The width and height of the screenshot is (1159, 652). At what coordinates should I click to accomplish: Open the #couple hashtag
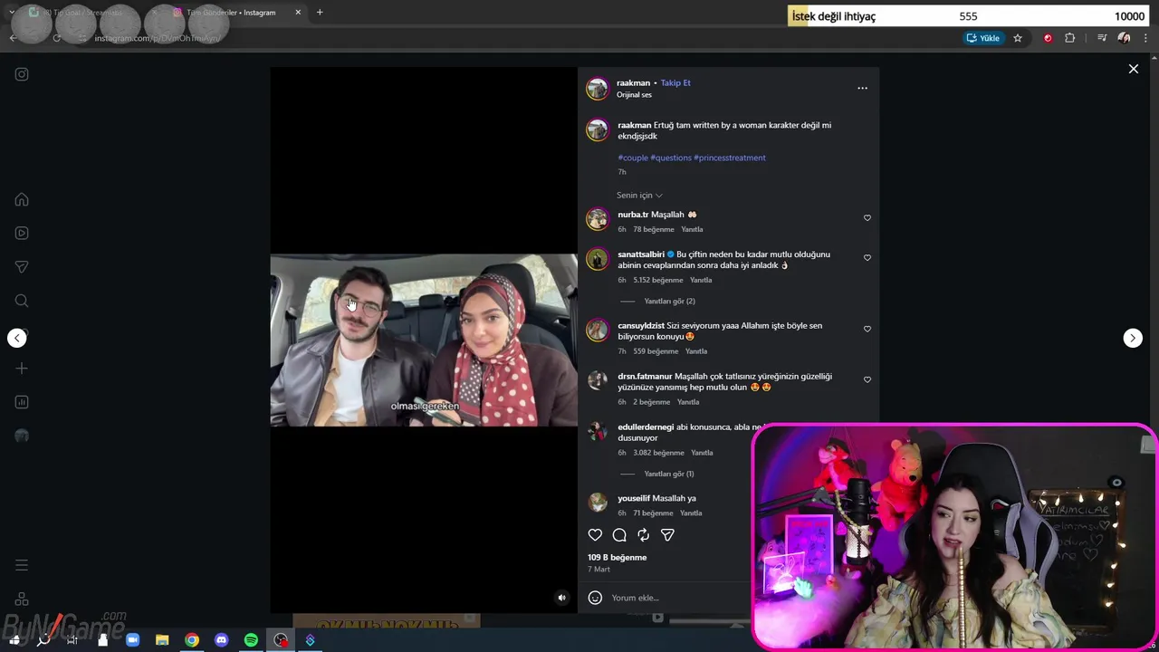click(x=633, y=158)
